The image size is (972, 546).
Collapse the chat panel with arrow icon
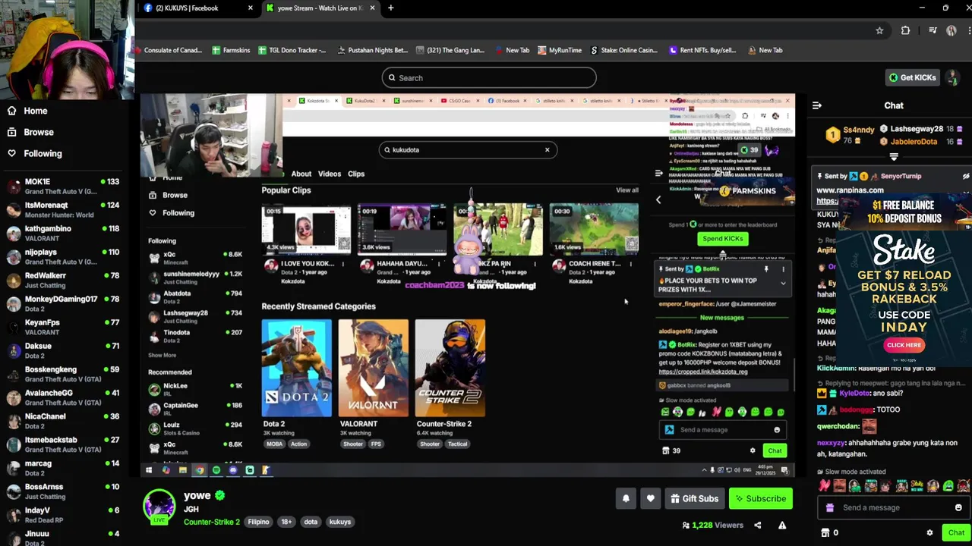(817, 105)
